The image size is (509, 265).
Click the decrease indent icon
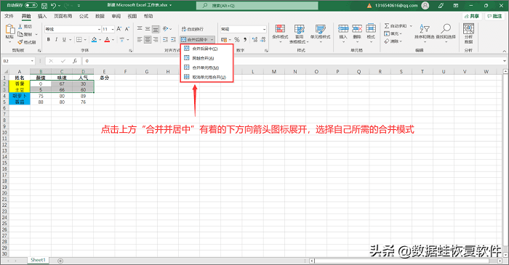tap(165, 39)
